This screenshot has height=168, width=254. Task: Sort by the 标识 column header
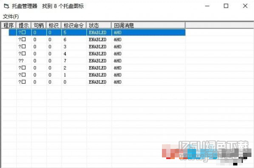pos(54,25)
